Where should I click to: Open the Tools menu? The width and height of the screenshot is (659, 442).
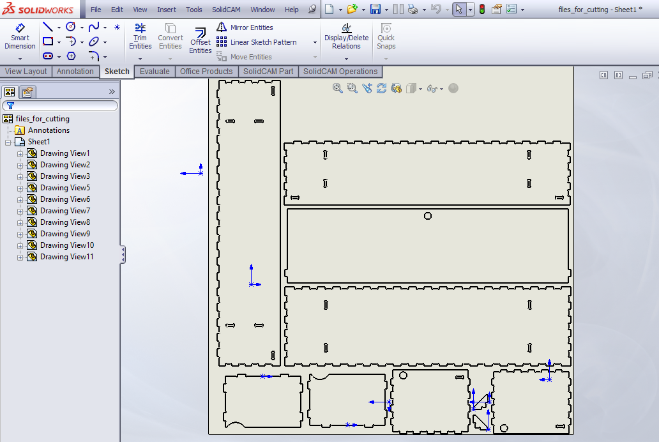[193, 9]
